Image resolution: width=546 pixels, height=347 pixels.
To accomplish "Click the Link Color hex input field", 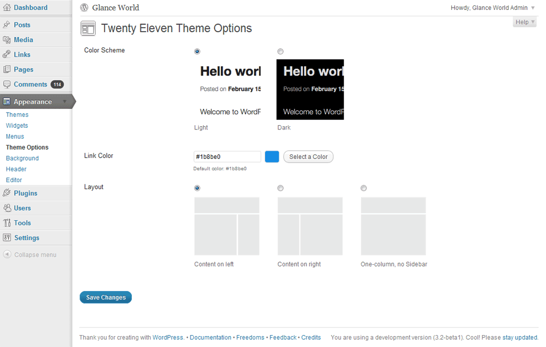I will pos(227,157).
